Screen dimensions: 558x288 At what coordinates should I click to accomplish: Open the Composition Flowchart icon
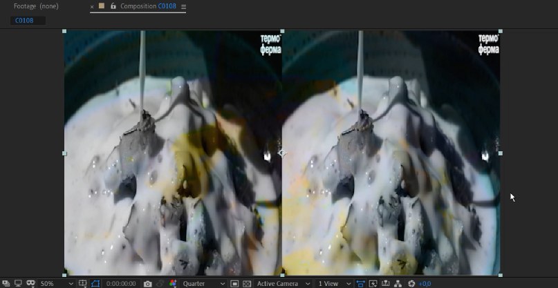(x=398, y=284)
